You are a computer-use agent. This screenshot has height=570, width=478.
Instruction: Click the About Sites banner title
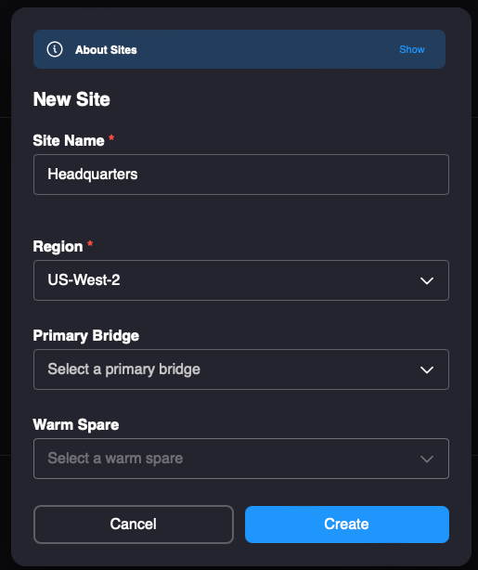pyautogui.click(x=106, y=50)
